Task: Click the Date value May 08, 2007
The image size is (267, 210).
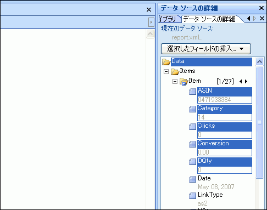Action: point(216,187)
